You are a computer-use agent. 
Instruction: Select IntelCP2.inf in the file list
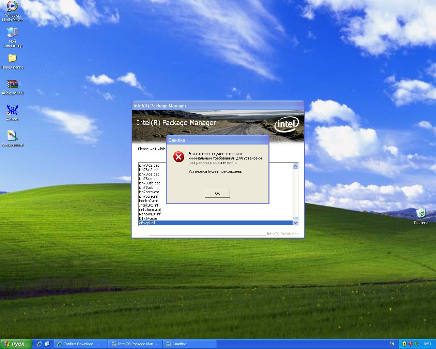(149, 205)
